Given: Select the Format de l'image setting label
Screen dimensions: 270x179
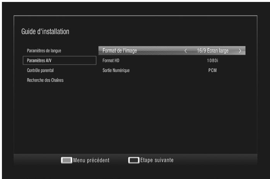Looking at the screenshot, I should pyautogui.click(x=120, y=51).
